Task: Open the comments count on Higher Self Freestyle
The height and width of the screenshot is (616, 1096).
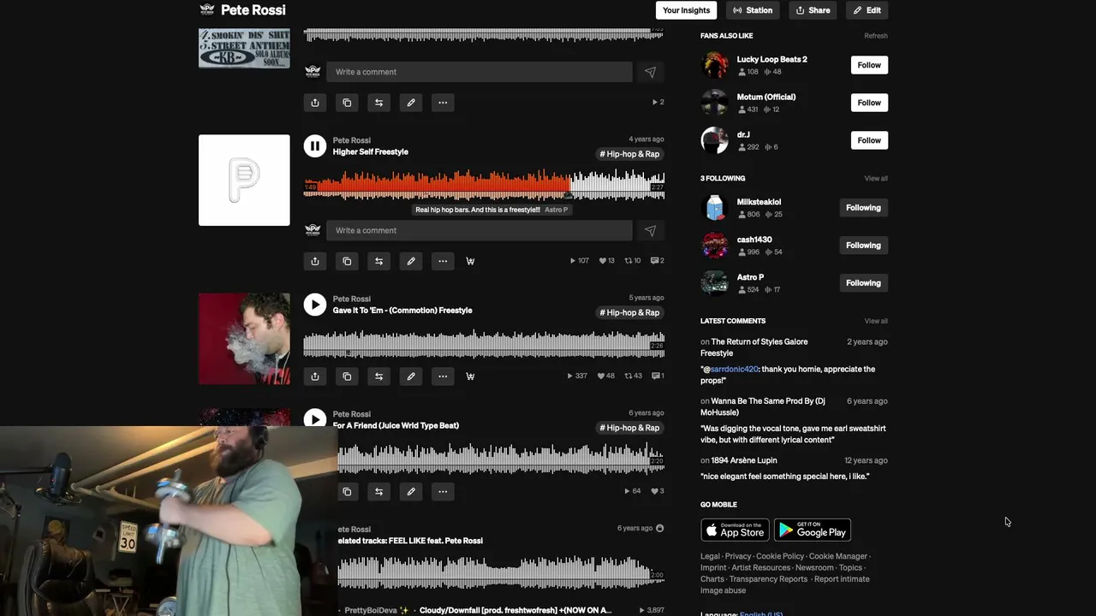Action: click(x=658, y=261)
